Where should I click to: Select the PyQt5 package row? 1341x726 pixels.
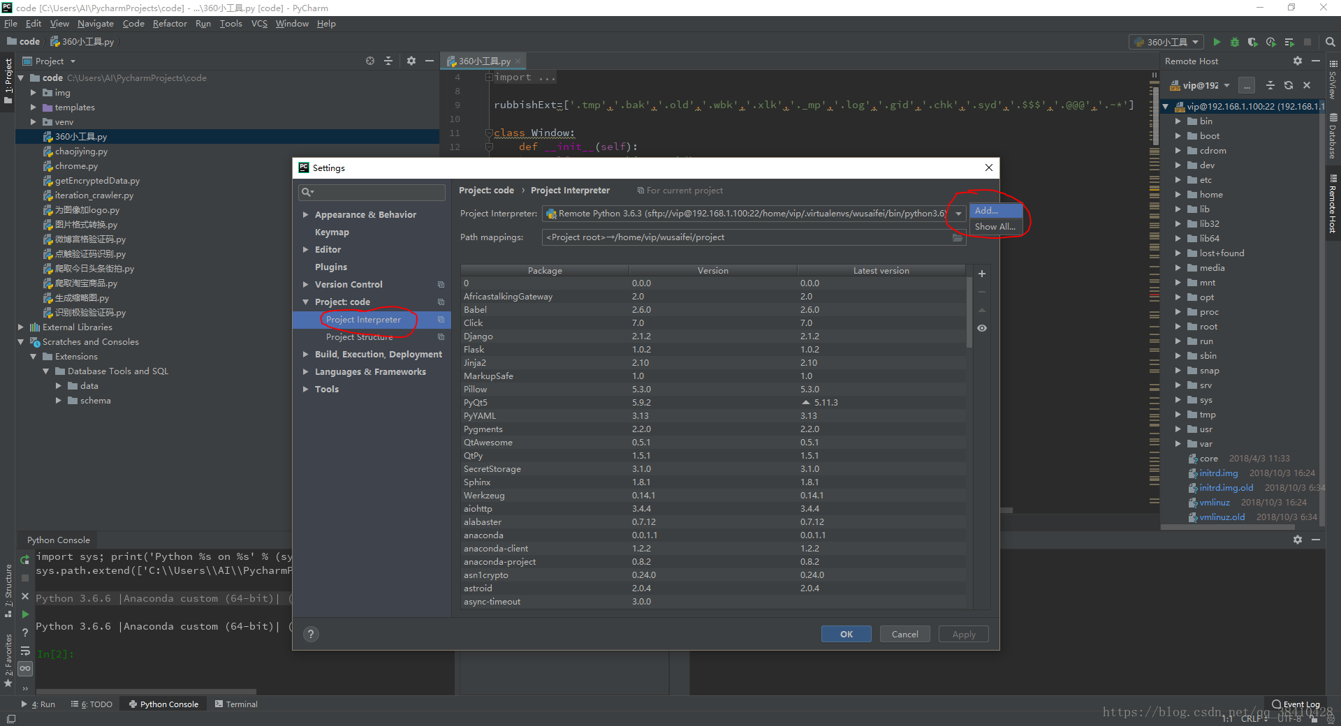pyautogui.click(x=712, y=403)
